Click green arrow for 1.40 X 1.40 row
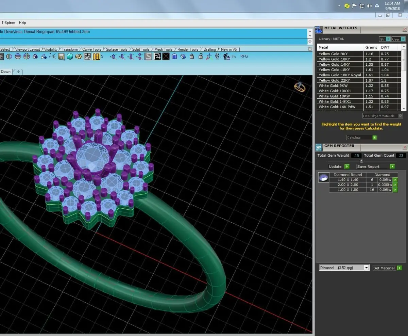This screenshot has height=336, width=408. click(395, 180)
